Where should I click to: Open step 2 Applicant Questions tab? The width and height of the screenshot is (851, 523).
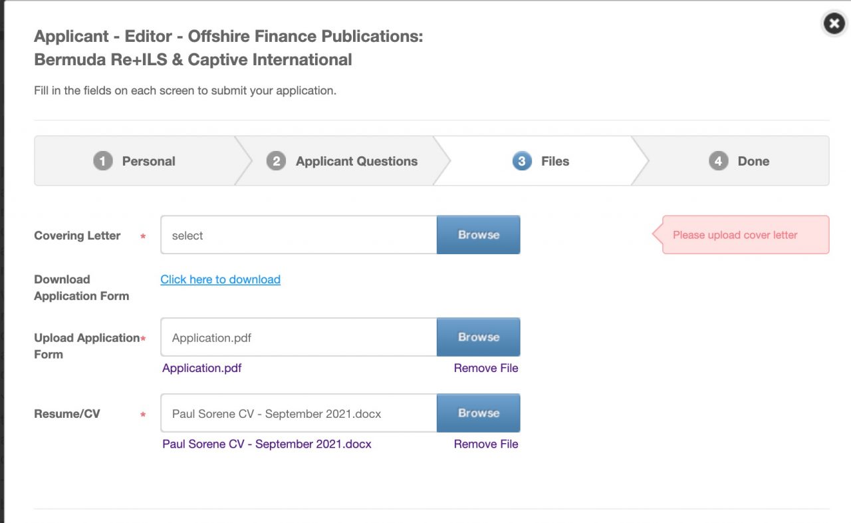342,161
